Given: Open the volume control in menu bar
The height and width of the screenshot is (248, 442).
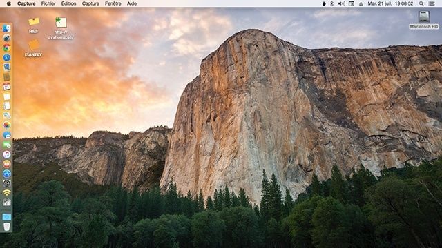Looking at the screenshot, I should click(341, 3).
